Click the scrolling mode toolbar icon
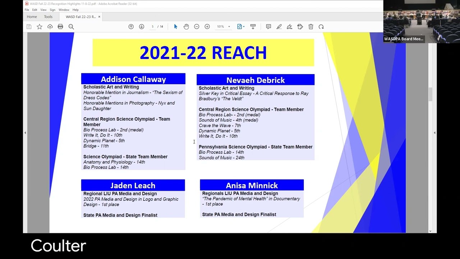The height and width of the screenshot is (259, 460). click(253, 27)
